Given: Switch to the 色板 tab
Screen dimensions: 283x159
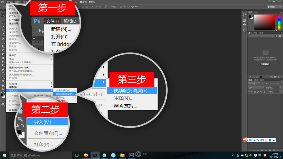Looking at the screenshot, I should click(256, 12).
